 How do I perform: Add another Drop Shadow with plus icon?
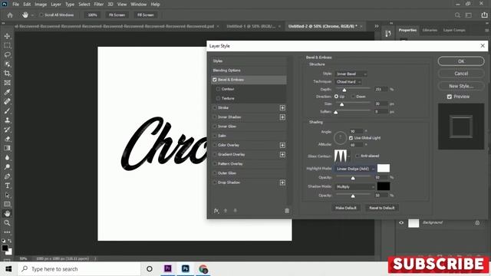pos(282,182)
